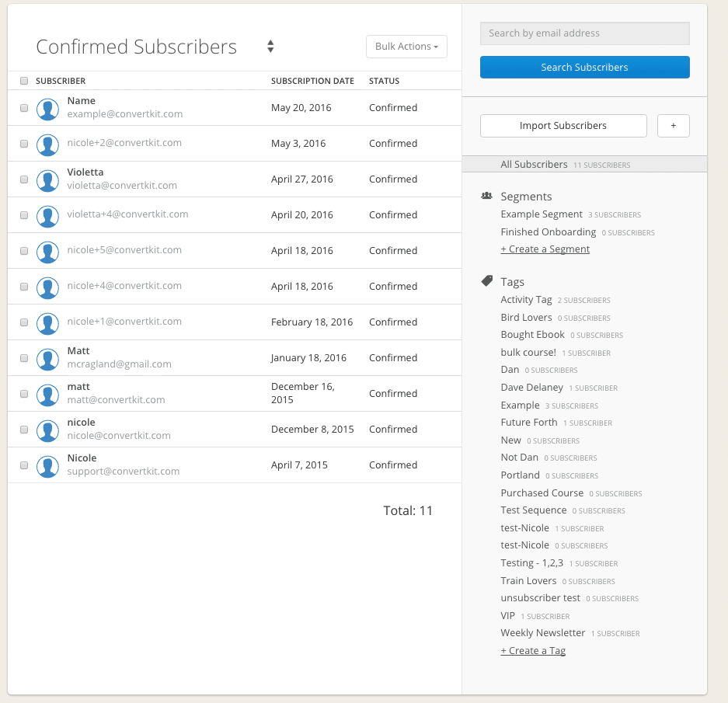This screenshot has width=728, height=703.
Task: Click the avatar icon for violetta+4@convertkit.com
Action: pyautogui.click(x=47, y=217)
